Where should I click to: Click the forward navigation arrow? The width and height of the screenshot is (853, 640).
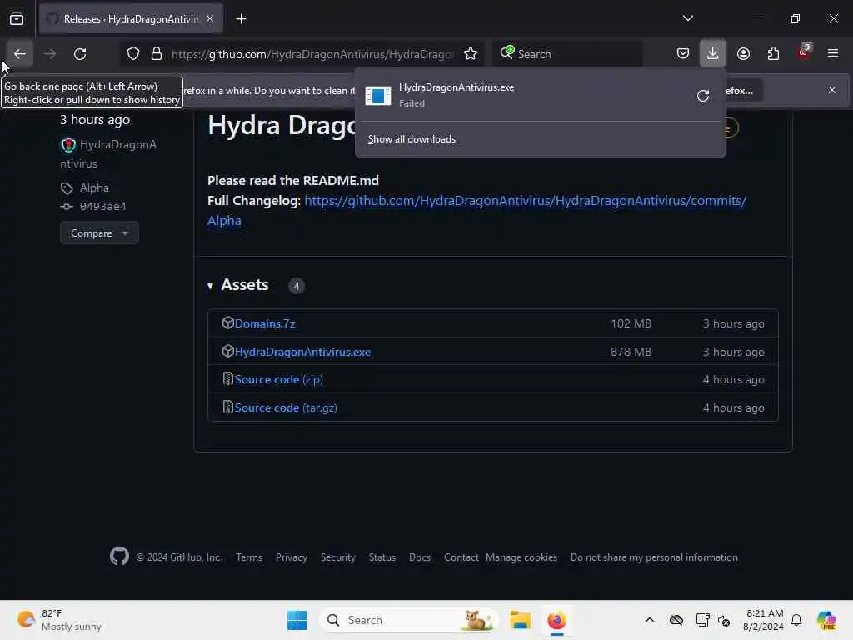50,54
